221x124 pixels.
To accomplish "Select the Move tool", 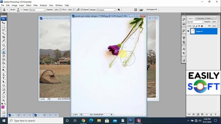I will (x=3, y=23).
